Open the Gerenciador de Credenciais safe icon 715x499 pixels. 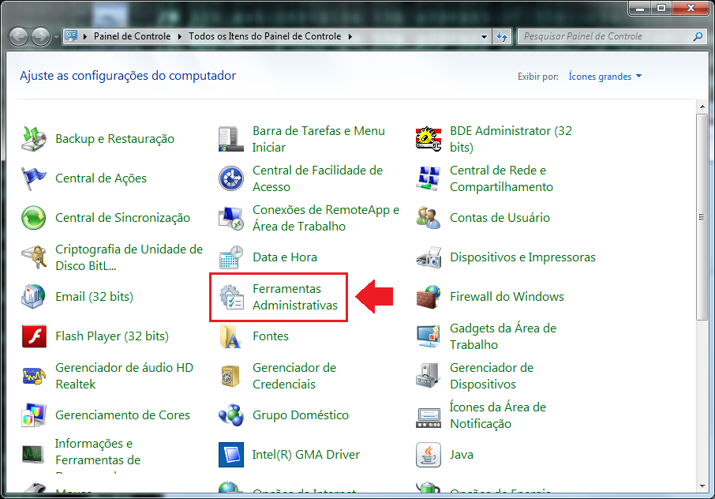click(x=231, y=376)
